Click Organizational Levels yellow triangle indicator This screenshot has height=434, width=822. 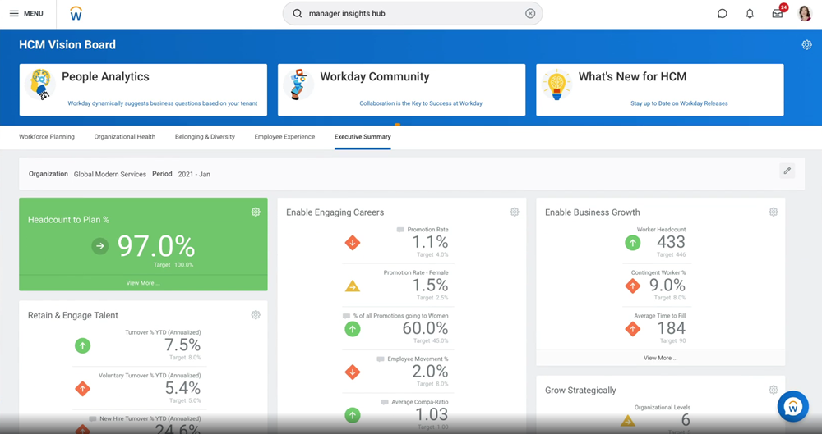pyautogui.click(x=627, y=420)
